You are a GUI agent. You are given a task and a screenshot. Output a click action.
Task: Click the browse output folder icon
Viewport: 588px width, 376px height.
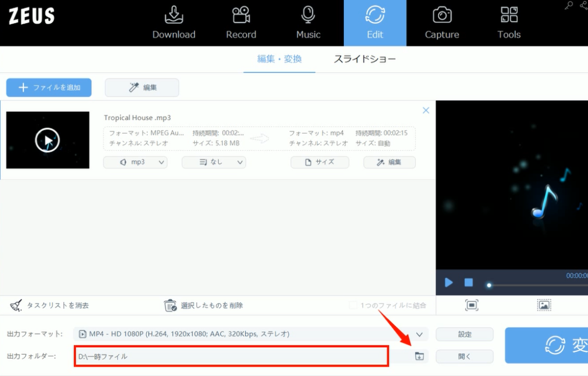(x=419, y=356)
